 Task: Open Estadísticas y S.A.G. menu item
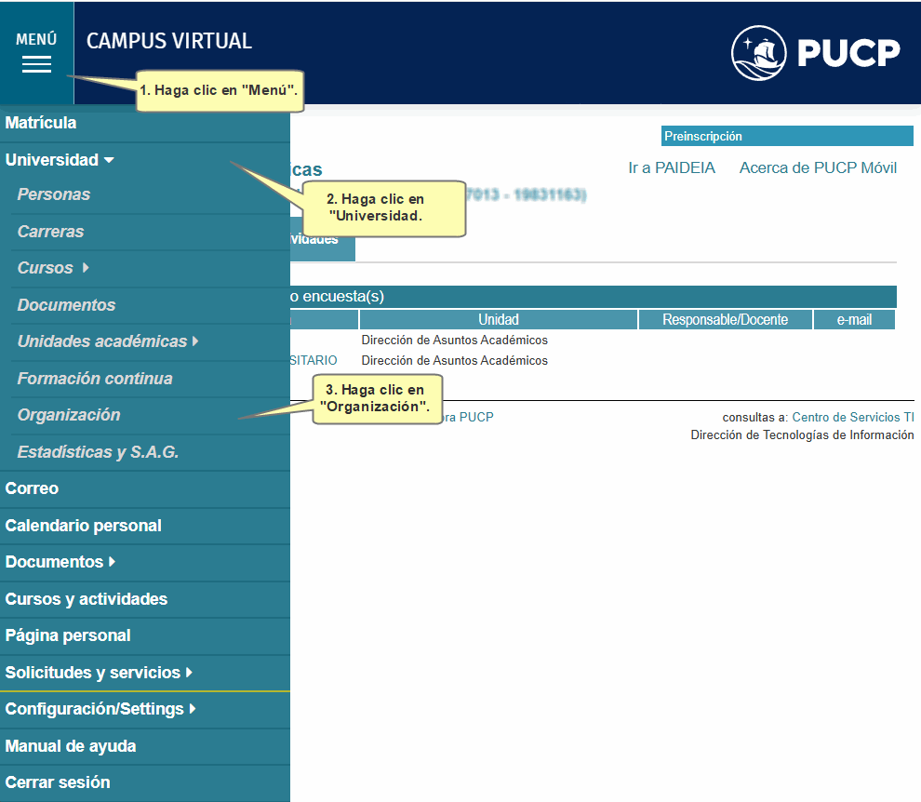click(x=98, y=452)
